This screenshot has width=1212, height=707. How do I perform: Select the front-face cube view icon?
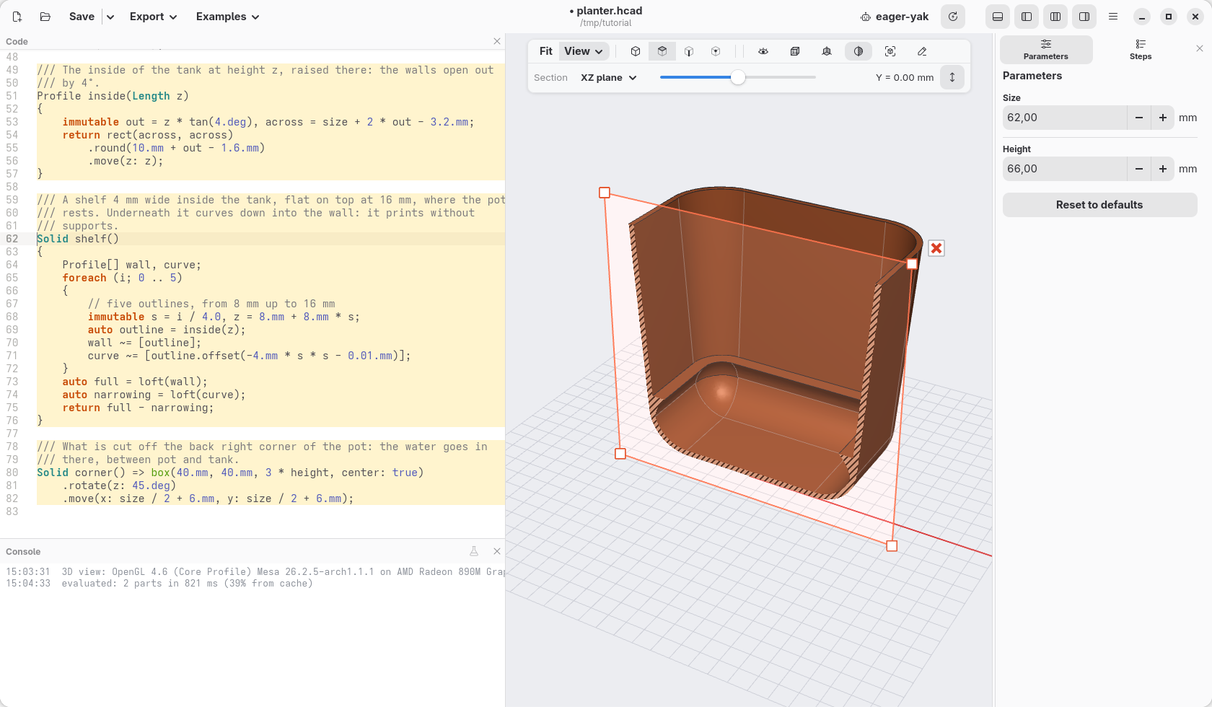pos(689,51)
